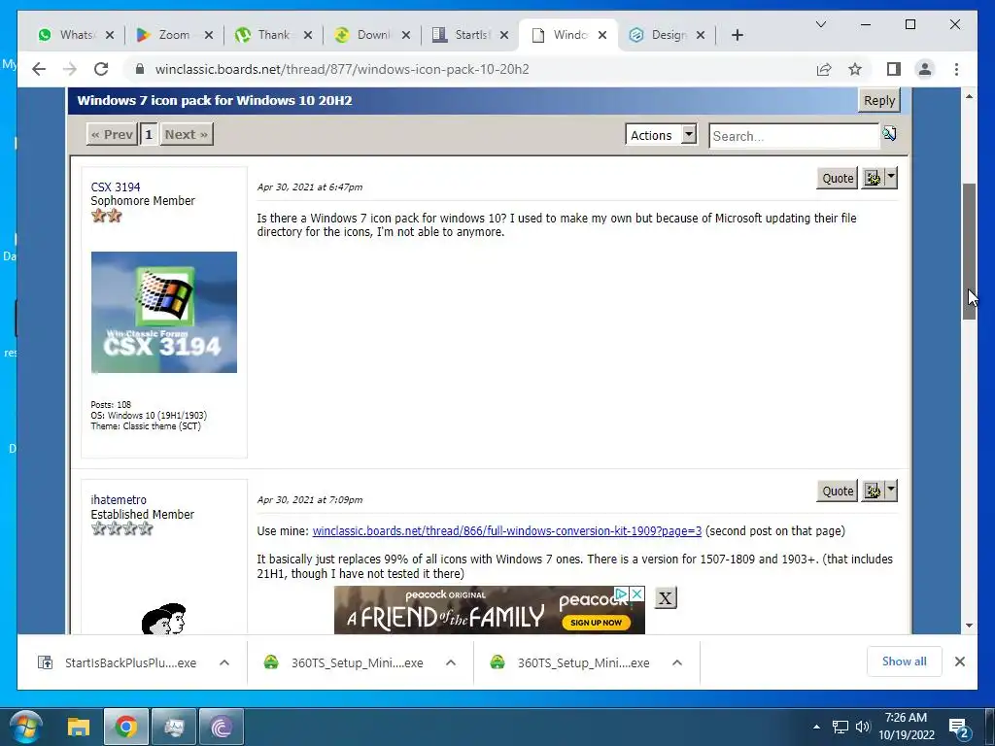Click the page vertical scrollbar thumb
The height and width of the screenshot is (746, 995).
969,252
